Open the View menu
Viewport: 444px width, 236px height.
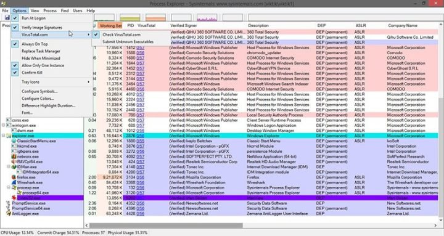pyautogui.click(x=35, y=10)
